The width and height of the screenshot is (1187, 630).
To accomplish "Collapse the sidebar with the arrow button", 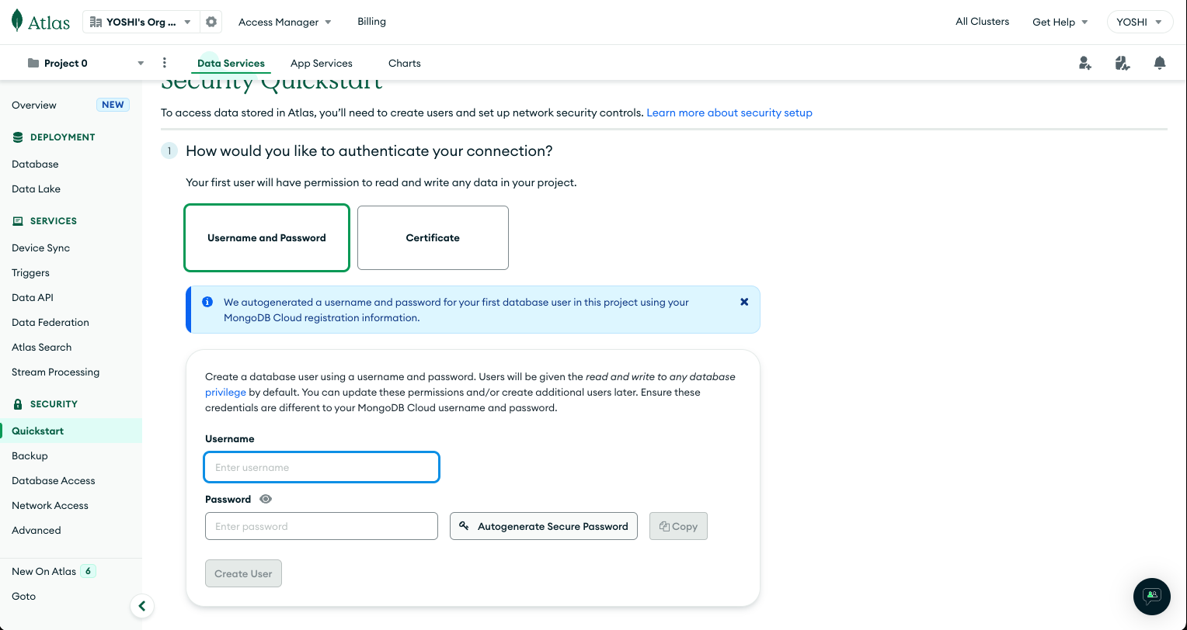I will pos(141,606).
